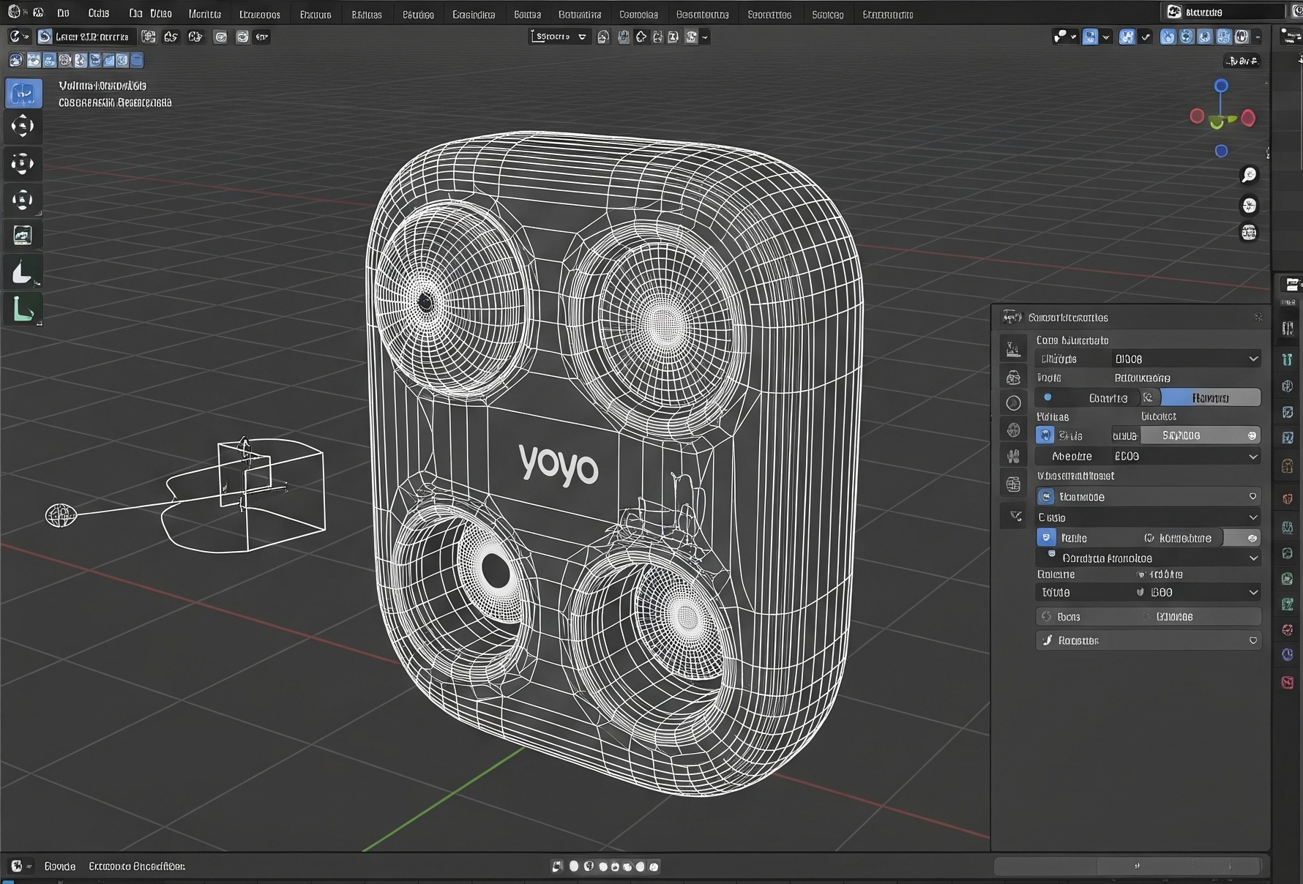This screenshot has height=884, width=1303.
Task: Click the magnifier zoom button in the viewport
Action: [x=1249, y=175]
